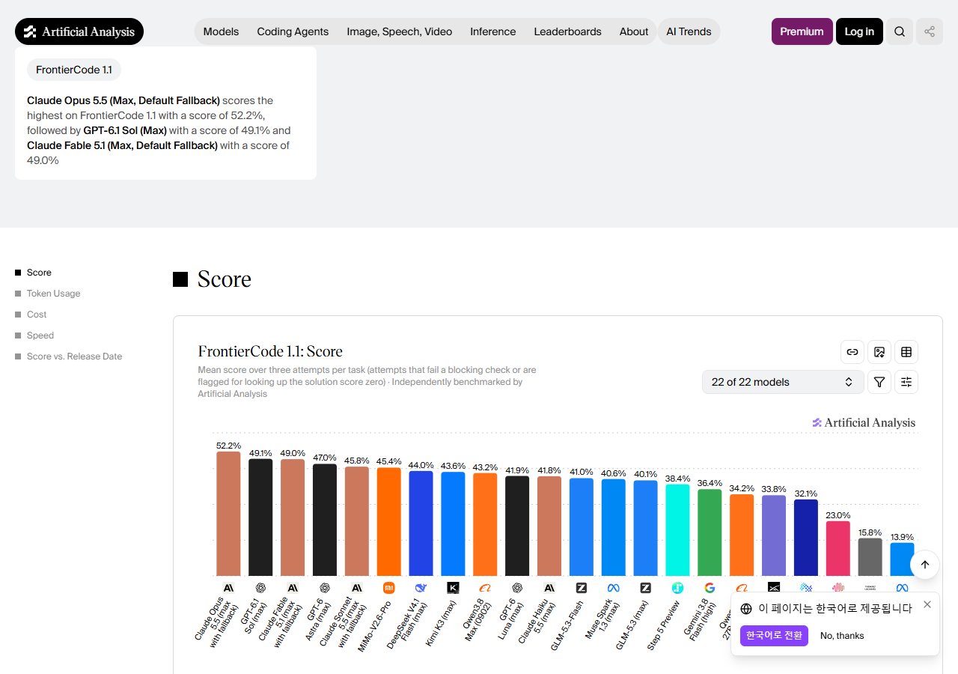
Task: Jump to Score vs. Release Date section
Action: point(74,356)
